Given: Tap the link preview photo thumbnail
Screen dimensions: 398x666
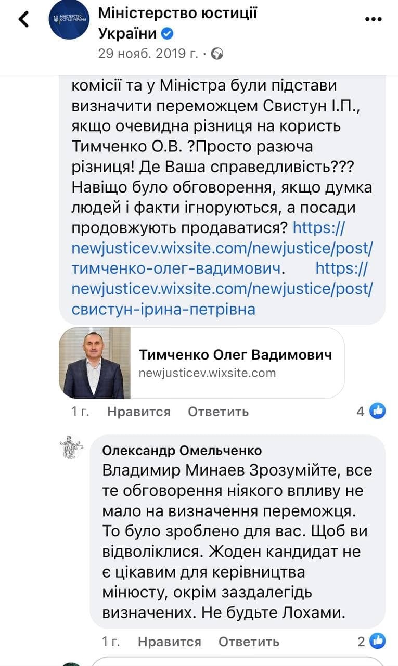Looking at the screenshot, I should (x=94, y=363).
